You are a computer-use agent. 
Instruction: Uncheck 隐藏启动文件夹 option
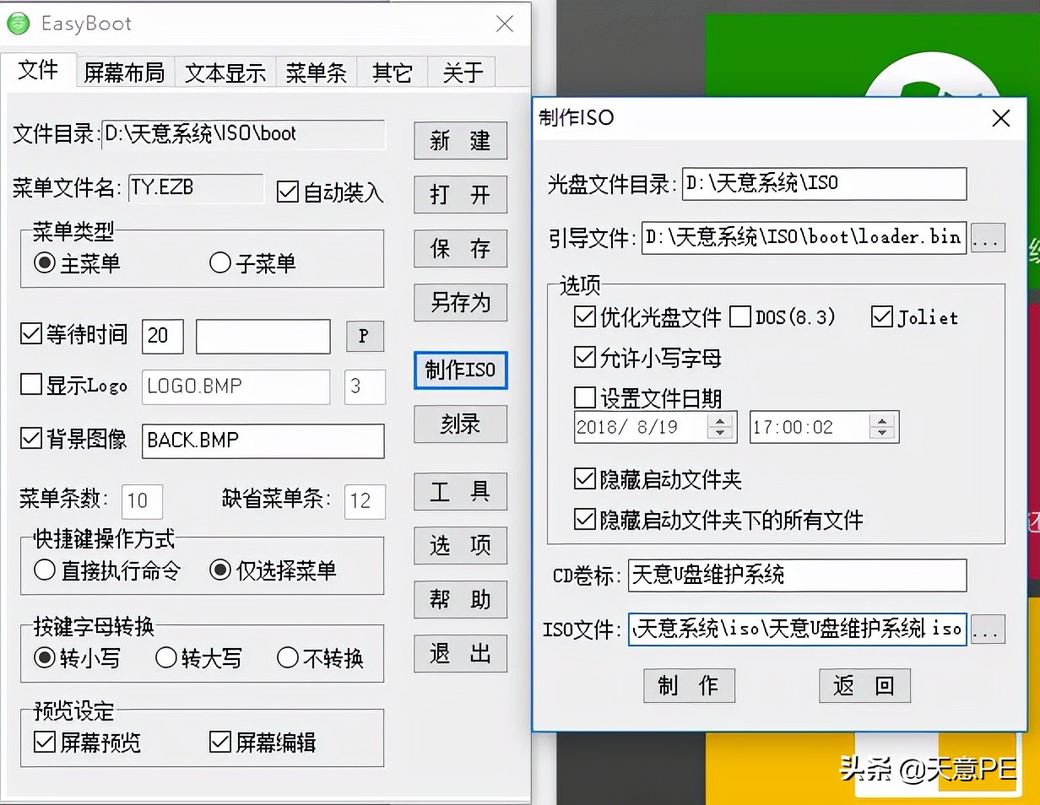[x=585, y=479]
